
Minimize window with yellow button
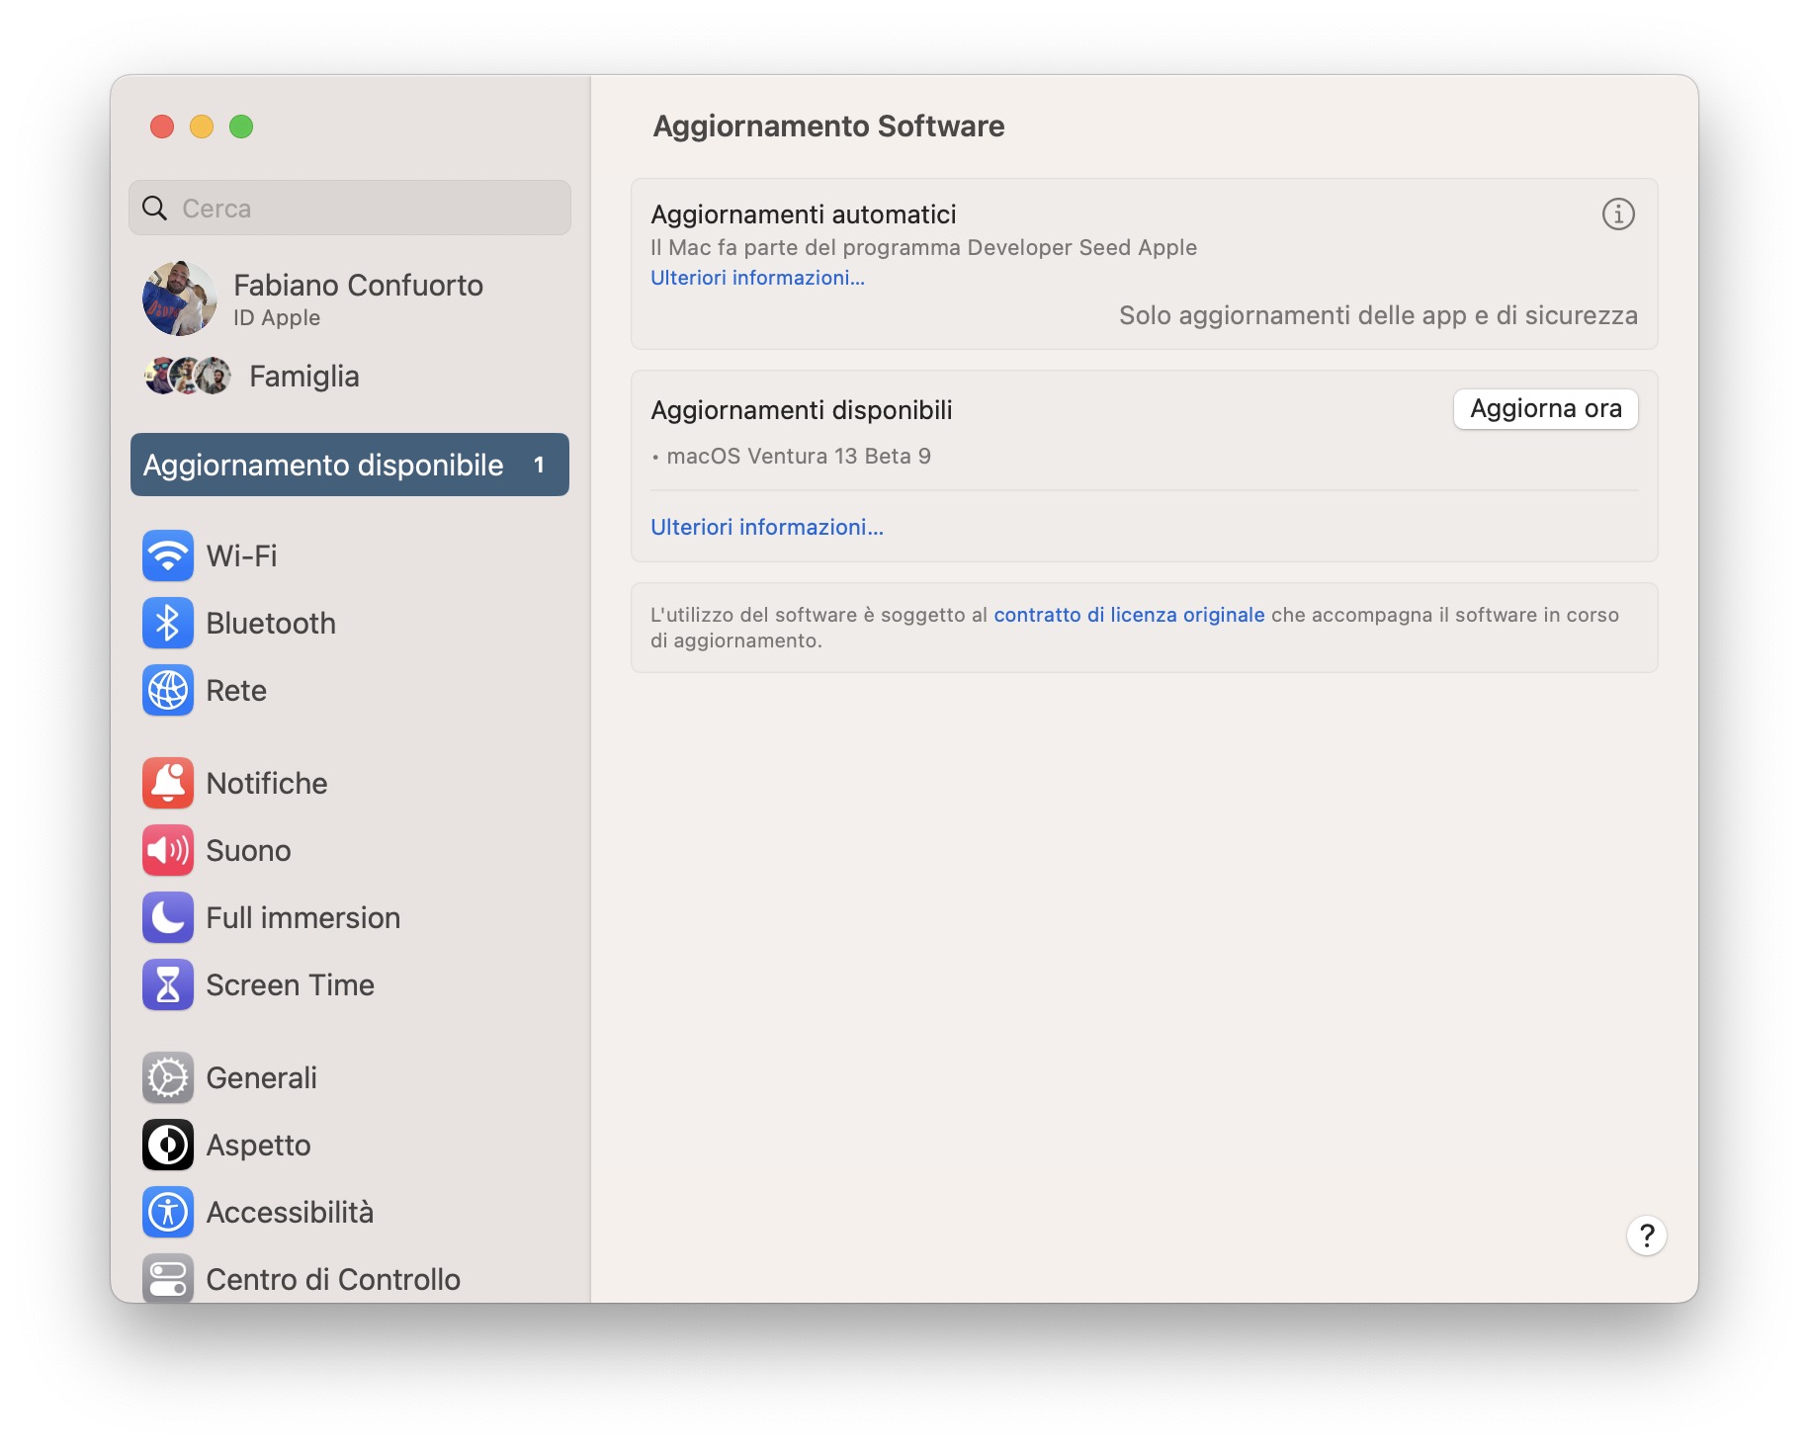pos(202,127)
